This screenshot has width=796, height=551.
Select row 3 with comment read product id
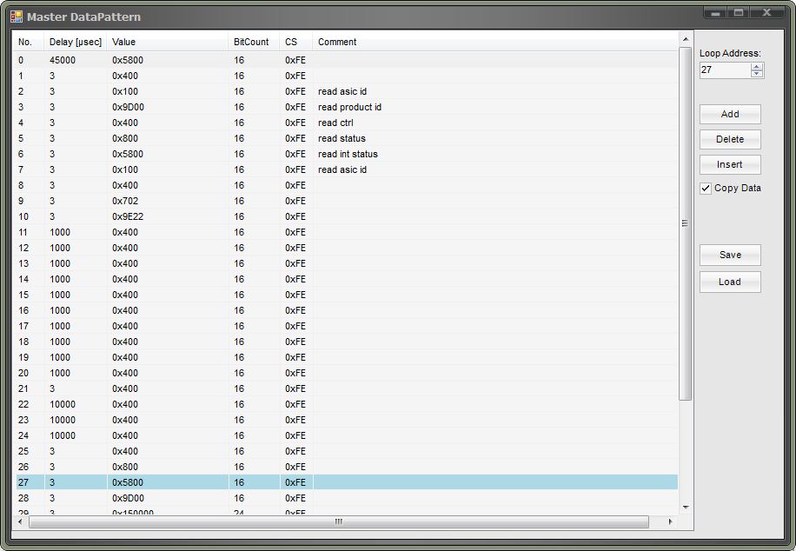pos(349,107)
